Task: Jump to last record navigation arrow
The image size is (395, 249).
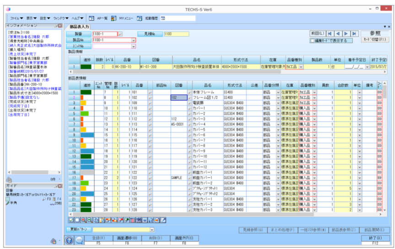Action: pos(354,34)
